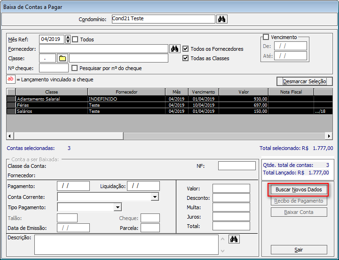The image size is (339, 260).
Task: Open Tipo Pagamento dropdown
Action: 118,207
